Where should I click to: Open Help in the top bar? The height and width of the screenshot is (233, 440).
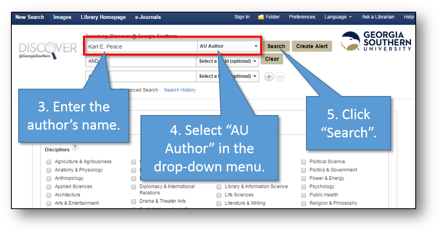[x=408, y=17]
